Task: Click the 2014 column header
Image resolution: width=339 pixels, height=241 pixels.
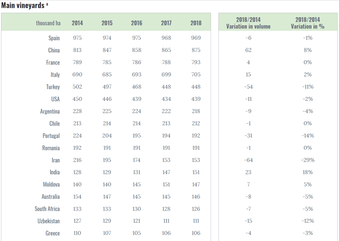Action: point(77,23)
